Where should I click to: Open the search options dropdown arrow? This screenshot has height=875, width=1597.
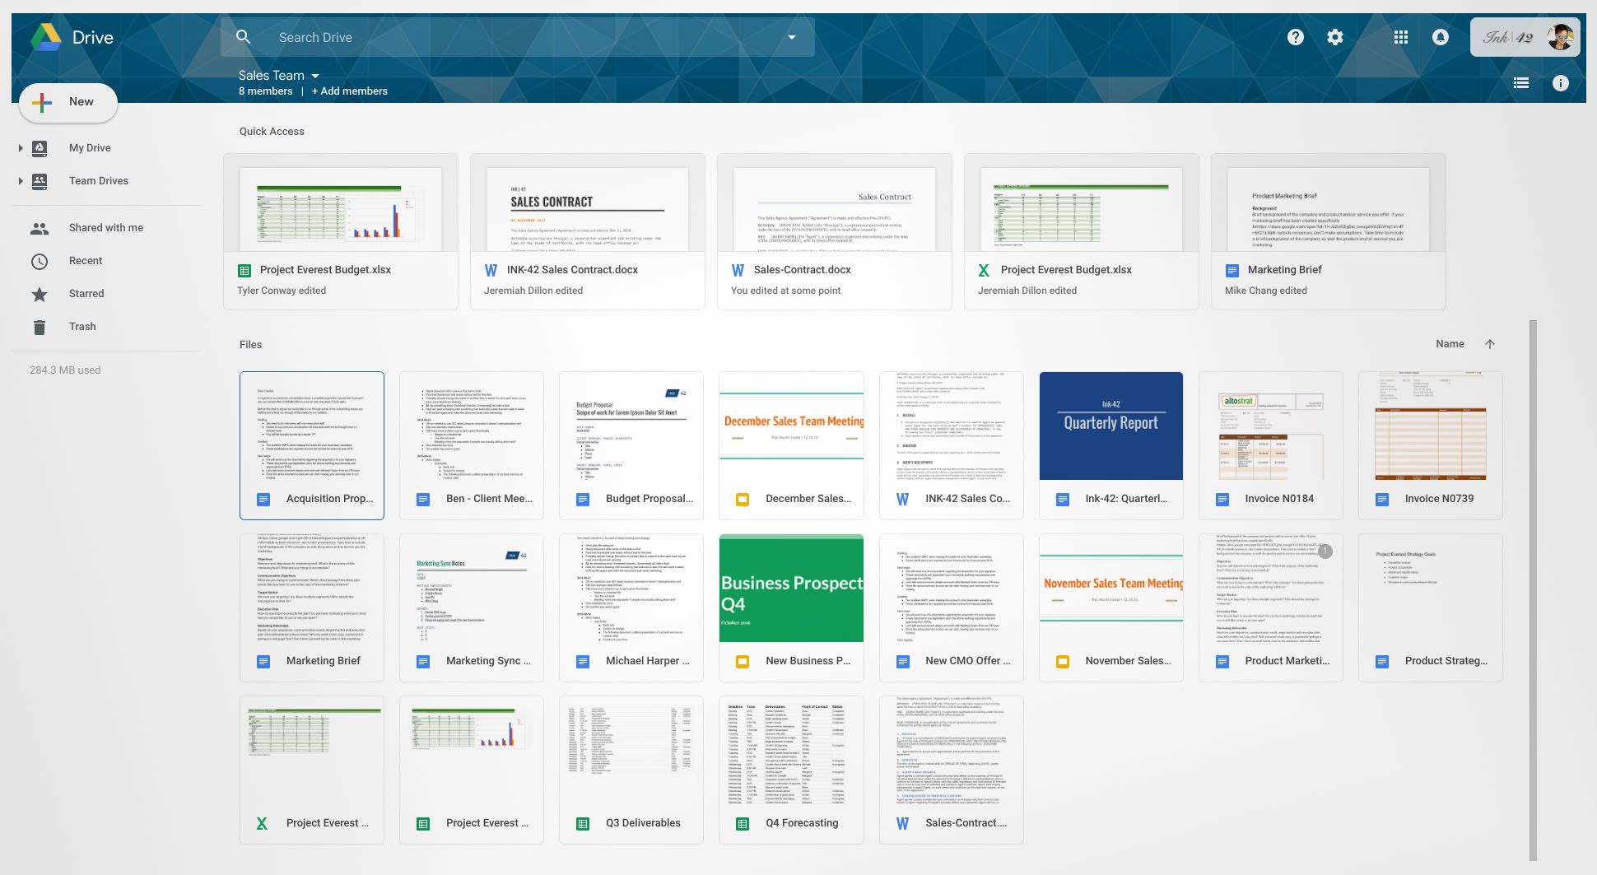click(x=791, y=37)
